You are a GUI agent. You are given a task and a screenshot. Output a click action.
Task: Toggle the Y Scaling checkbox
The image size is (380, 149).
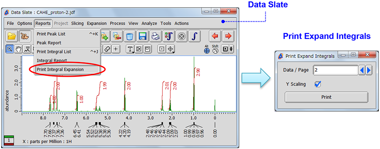(317, 84)
